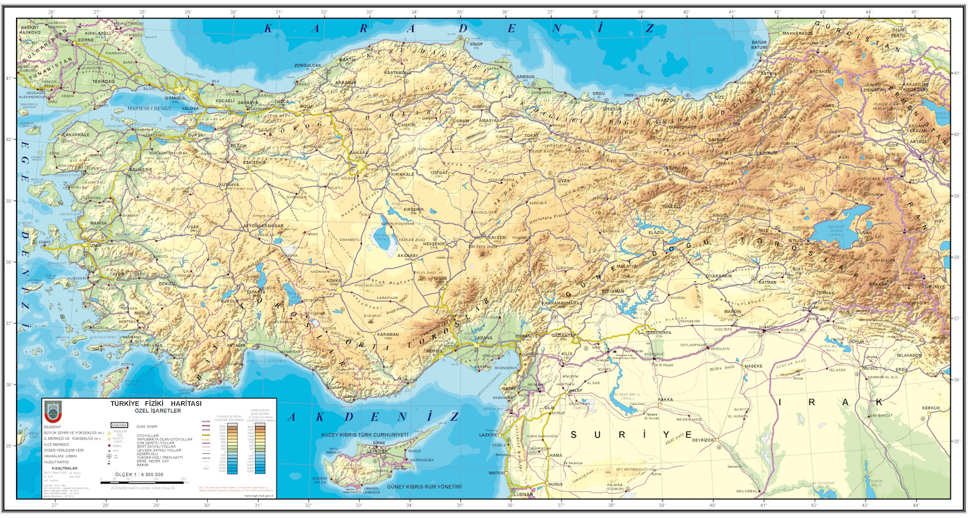
Task: Click the BATMAN city label
Action: [768, 282]
